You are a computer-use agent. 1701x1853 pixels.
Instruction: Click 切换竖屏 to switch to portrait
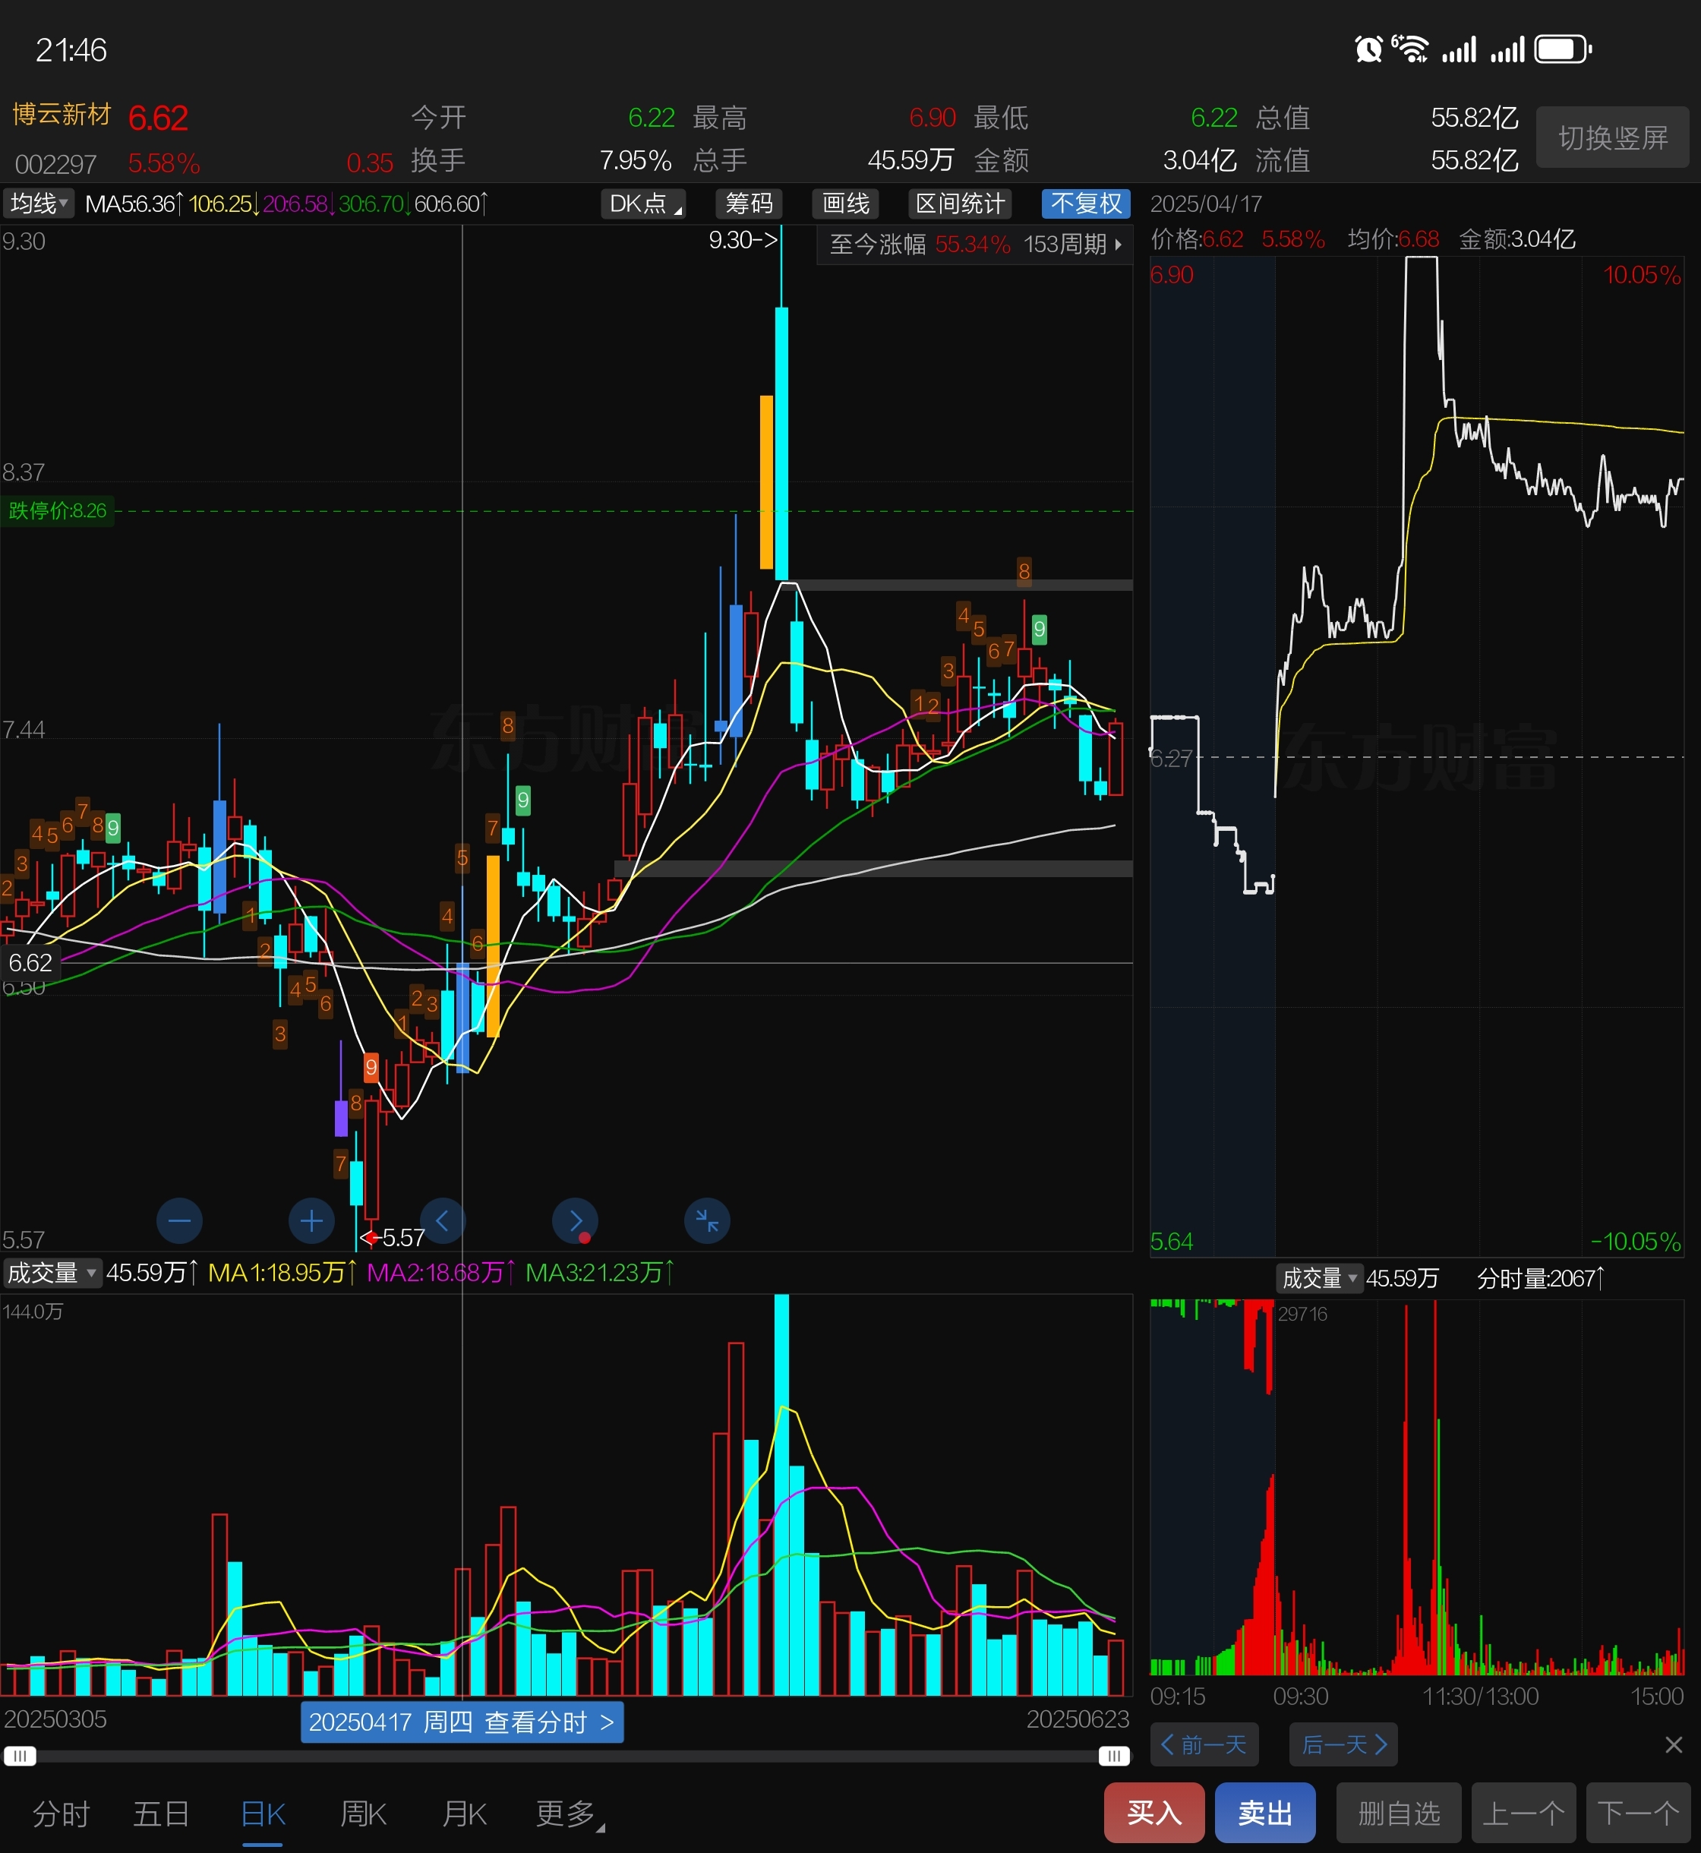pyautogui.click(x=1611, y=138)
